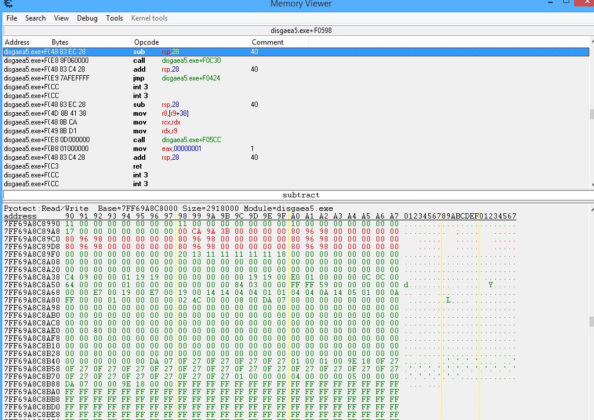Open the Search menu

pyautogui.click(x=35, y=18)
